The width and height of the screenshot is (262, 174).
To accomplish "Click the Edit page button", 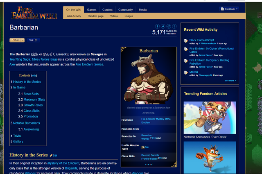I will coord(15,40).
